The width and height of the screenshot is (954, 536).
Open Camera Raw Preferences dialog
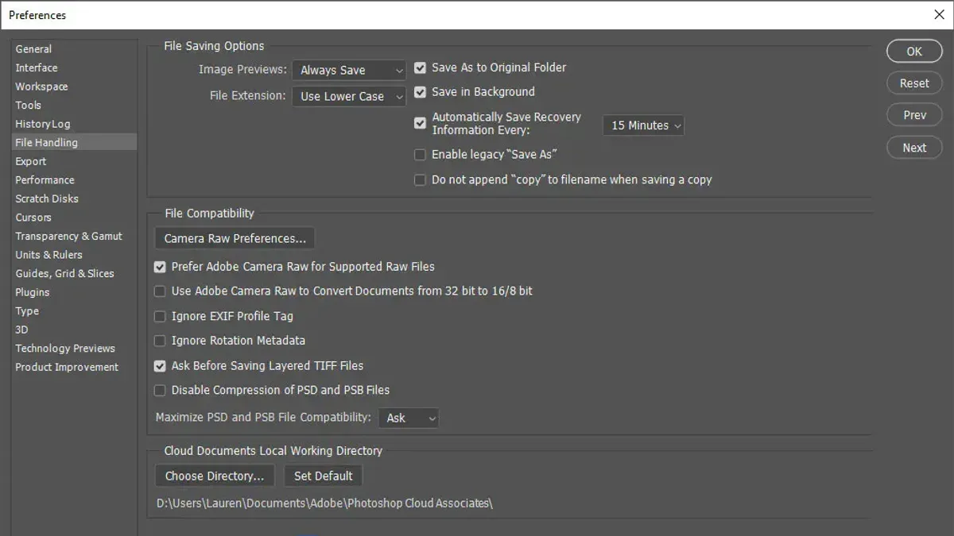pyautogui.click(x=235, y=238)
